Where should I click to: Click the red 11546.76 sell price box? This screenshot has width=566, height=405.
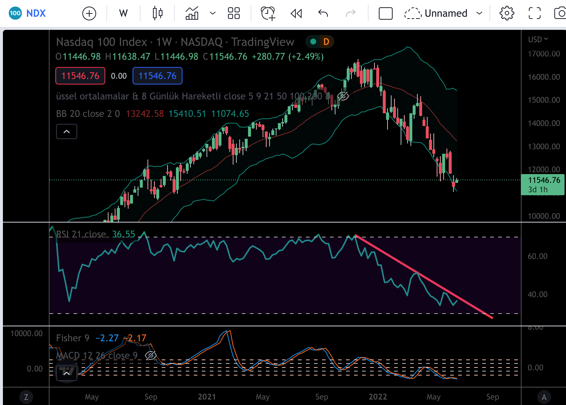(x=80, y=76)
